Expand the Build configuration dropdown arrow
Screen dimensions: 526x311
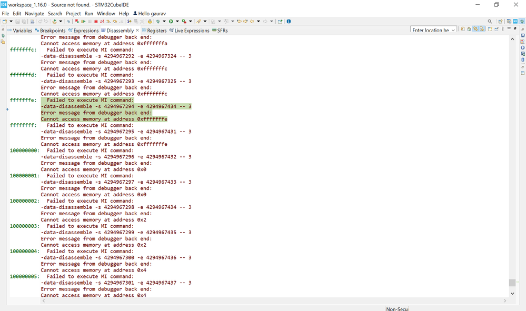click(x=61, y=22)
